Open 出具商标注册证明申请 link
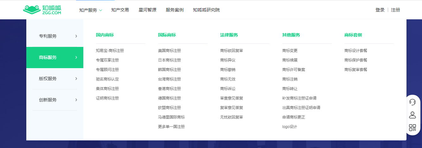The width and height of the screenshot is (422, 148). point(301,108)
